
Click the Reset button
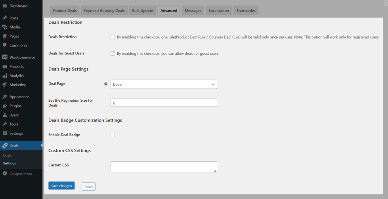click(89, 187)
